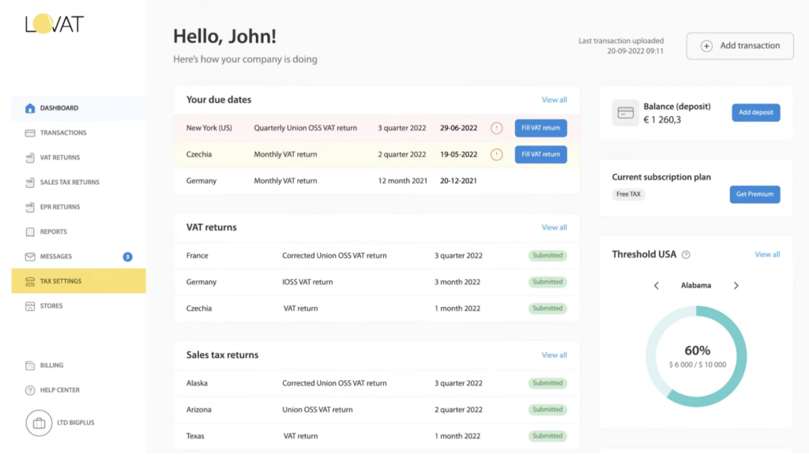Click the question mark beside Threshold USA

686,254
